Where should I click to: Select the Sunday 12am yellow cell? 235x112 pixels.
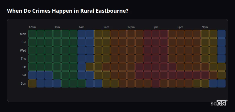(x=32, y=83)
